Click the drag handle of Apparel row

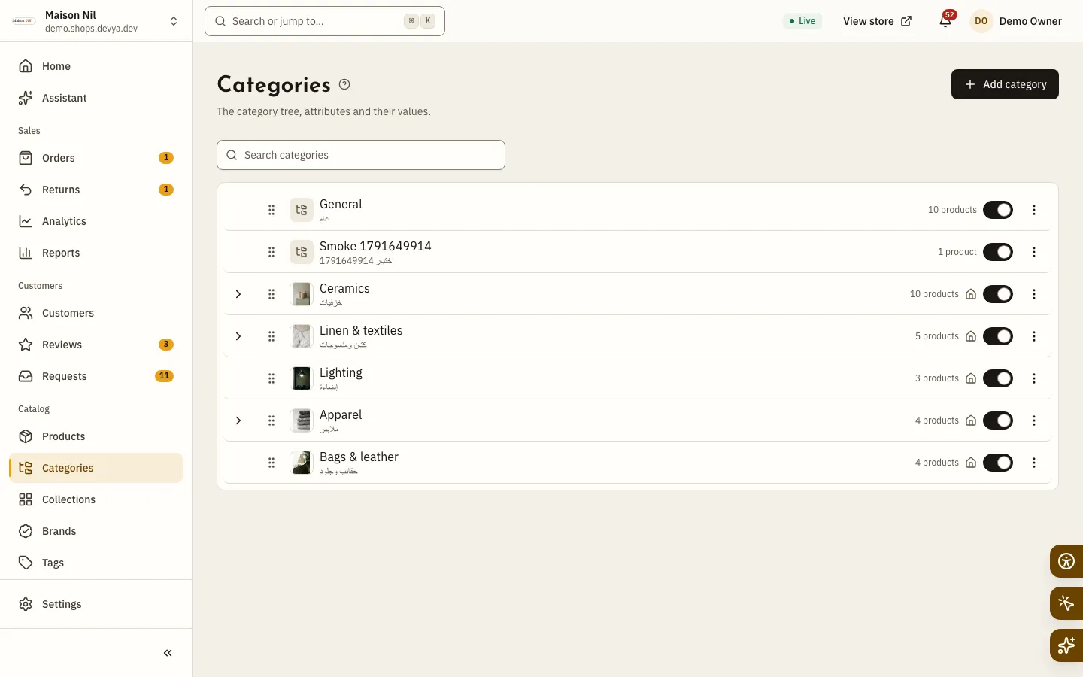272,420
